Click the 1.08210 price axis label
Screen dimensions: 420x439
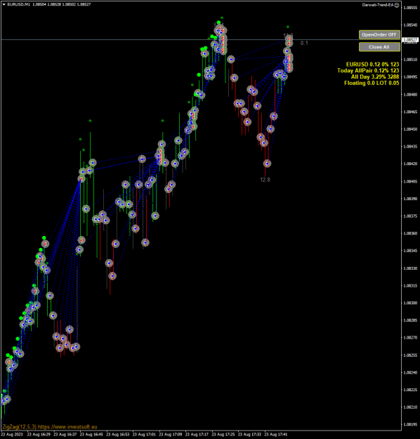[x=410, y=407]
